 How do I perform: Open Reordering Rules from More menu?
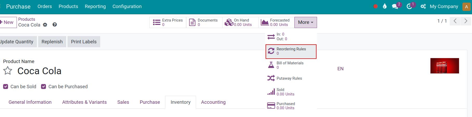[x=291, y=51]
